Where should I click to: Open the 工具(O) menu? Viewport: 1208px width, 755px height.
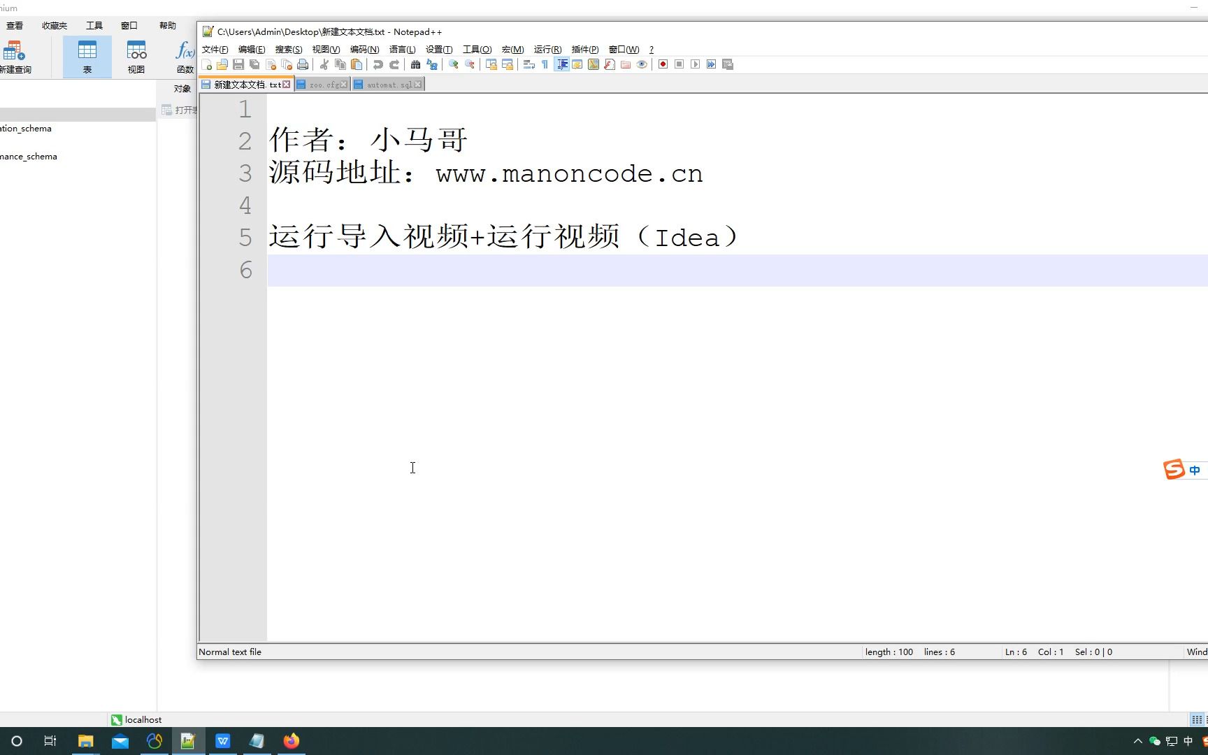coord(477,50)
